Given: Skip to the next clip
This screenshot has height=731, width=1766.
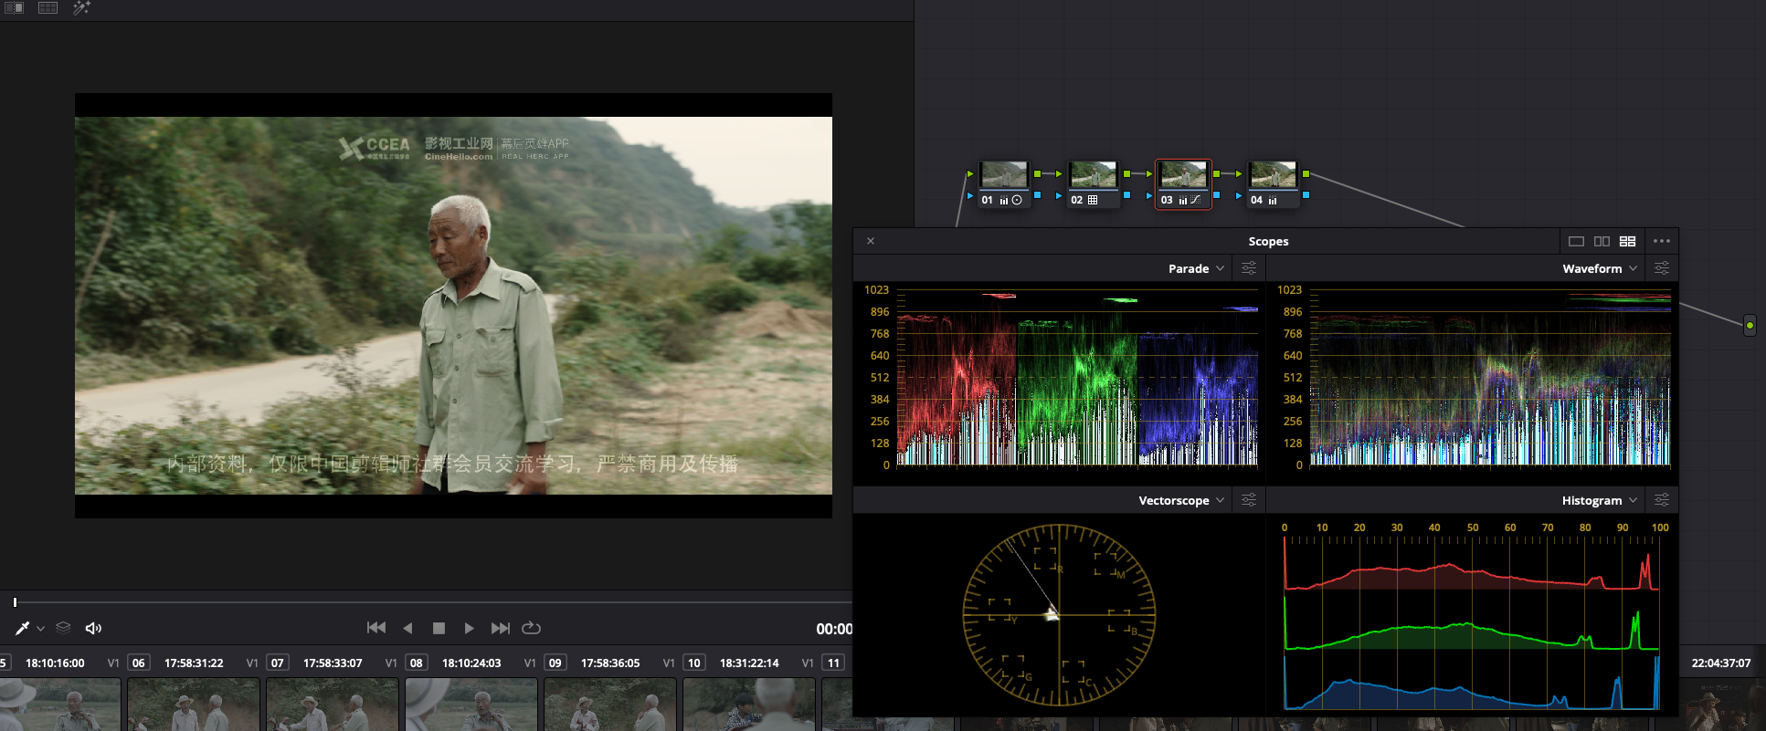Looking at the screenshot, I should click(500, 628).
